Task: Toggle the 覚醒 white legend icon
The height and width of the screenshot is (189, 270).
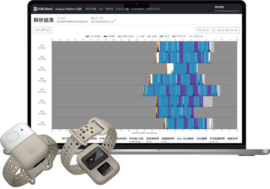Action: 138,36
